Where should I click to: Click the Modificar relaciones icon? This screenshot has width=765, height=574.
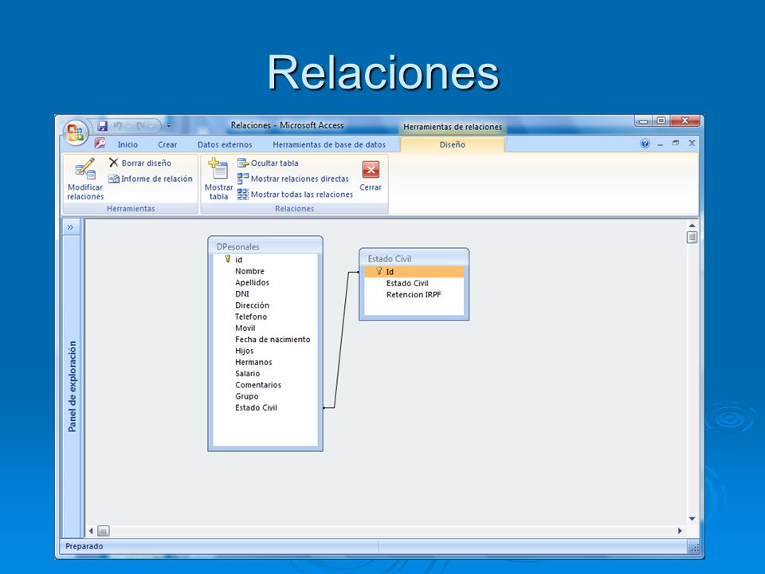click(85, 169)
